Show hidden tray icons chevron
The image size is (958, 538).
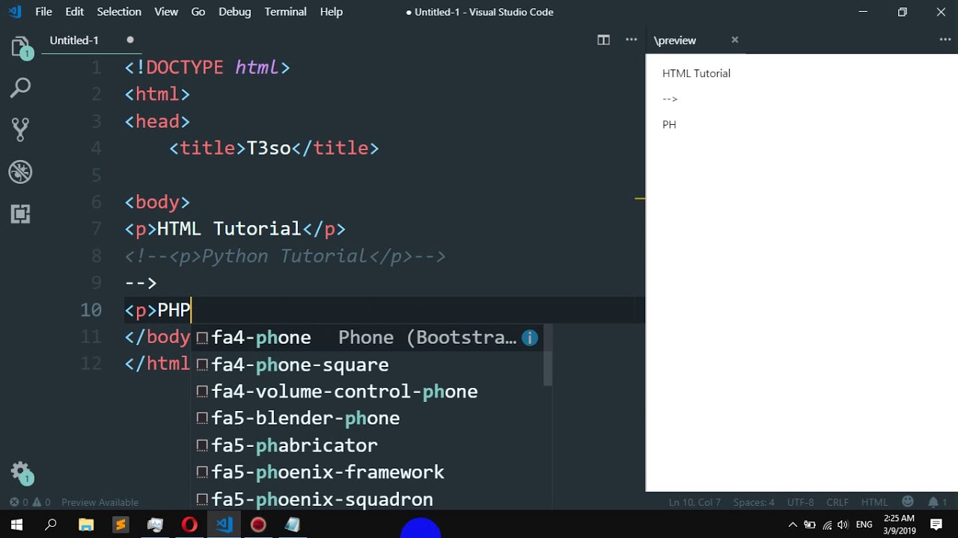(x=793, y=525)
